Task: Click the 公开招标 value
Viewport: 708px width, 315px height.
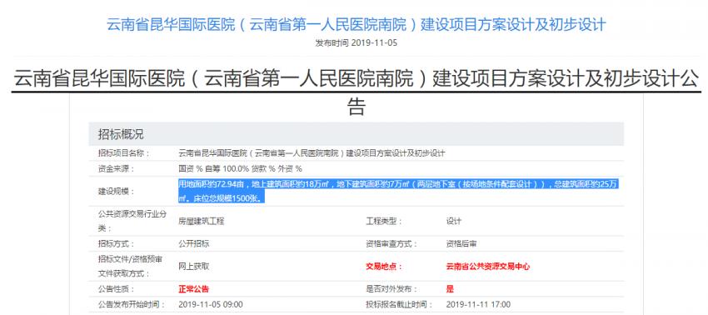Action: point(194,244)
